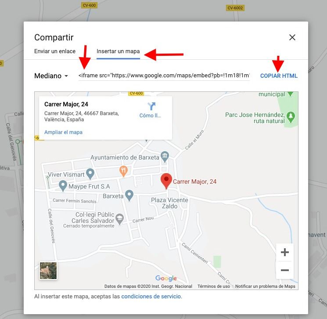Click the Carrer Fermín Sanchís street label

[x=75, y=201]
